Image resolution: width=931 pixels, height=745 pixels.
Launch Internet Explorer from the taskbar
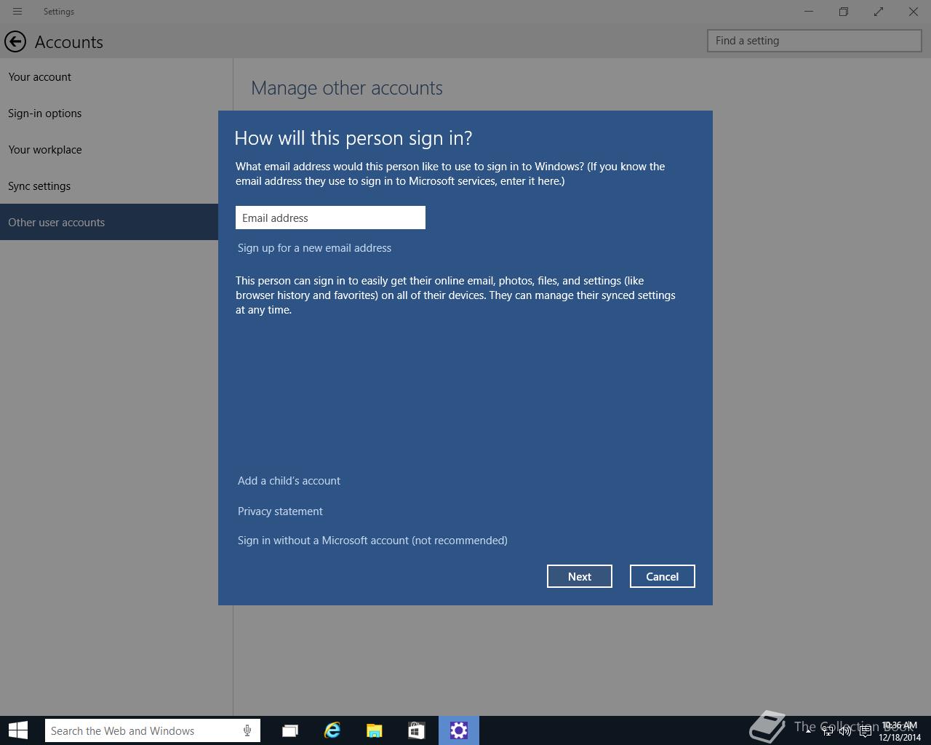(332, 730)
